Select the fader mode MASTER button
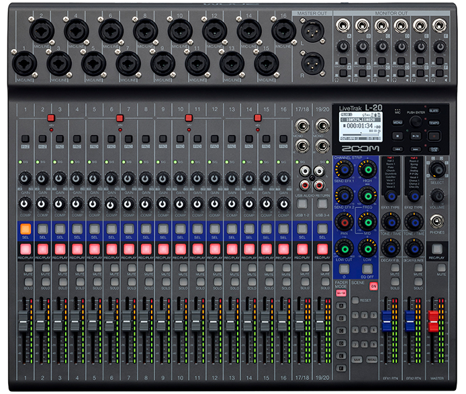 [341, 293]
